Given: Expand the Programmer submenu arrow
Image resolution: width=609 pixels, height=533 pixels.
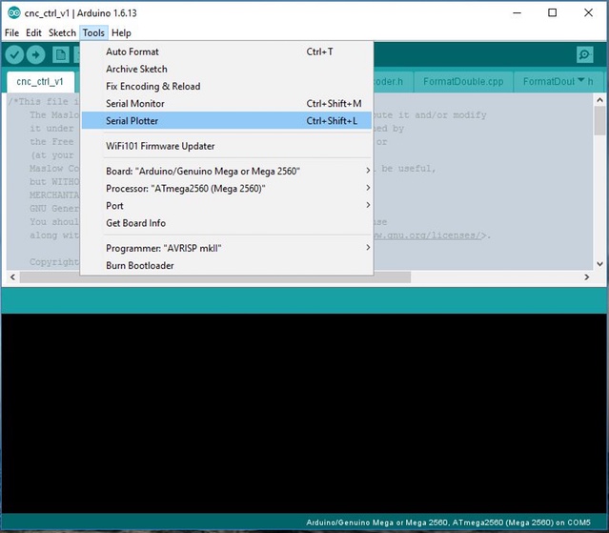Looking at the screenshot, I should coord(368,248).
